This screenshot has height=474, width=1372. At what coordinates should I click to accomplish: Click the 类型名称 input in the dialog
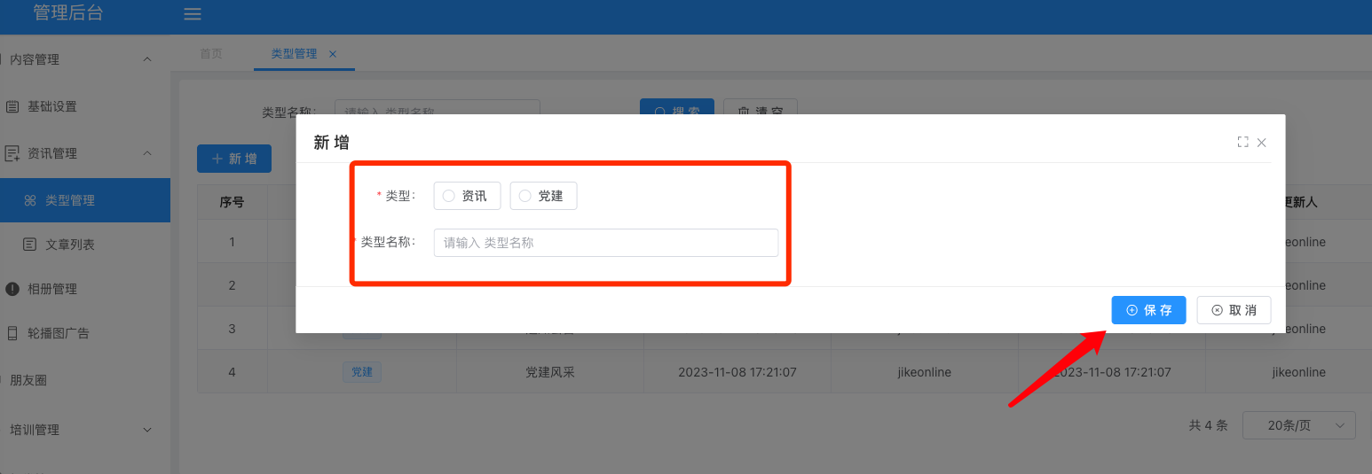click(605, 243)
